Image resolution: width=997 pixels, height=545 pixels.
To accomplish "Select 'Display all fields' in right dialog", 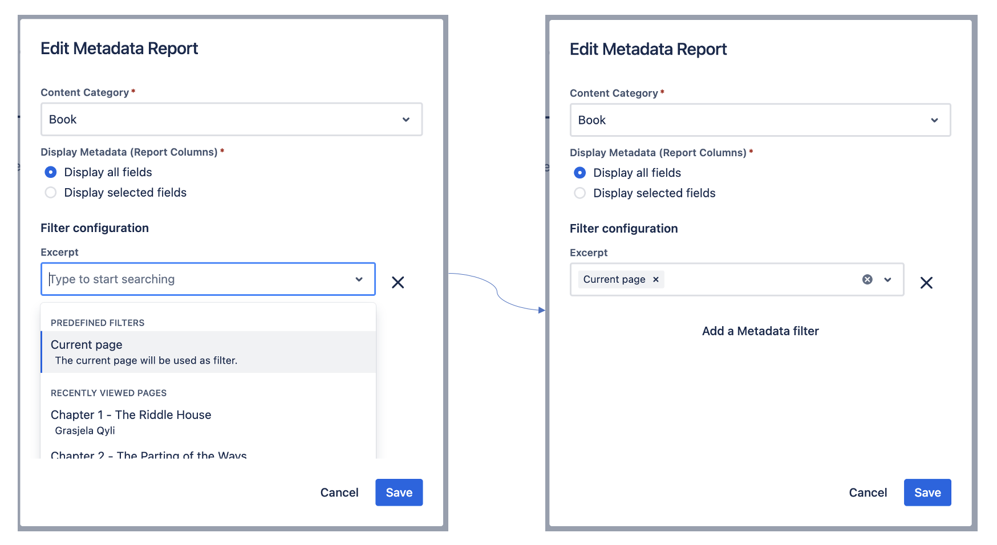I will click(580, 173).
